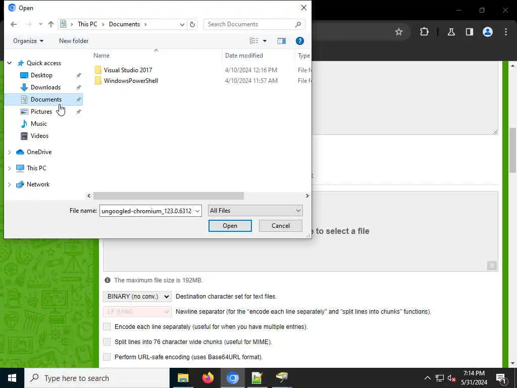Sort files by Name column
The width and height of the screenshot is (517, 388).
click(101, 56)
